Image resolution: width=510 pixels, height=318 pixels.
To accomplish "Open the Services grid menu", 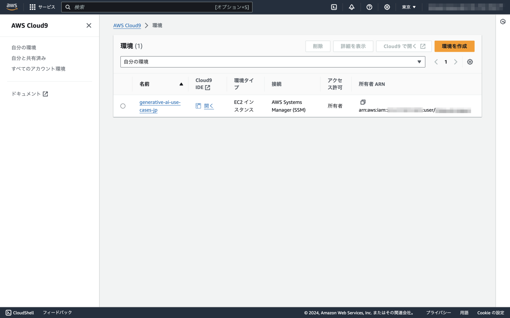I will [32, 7].
